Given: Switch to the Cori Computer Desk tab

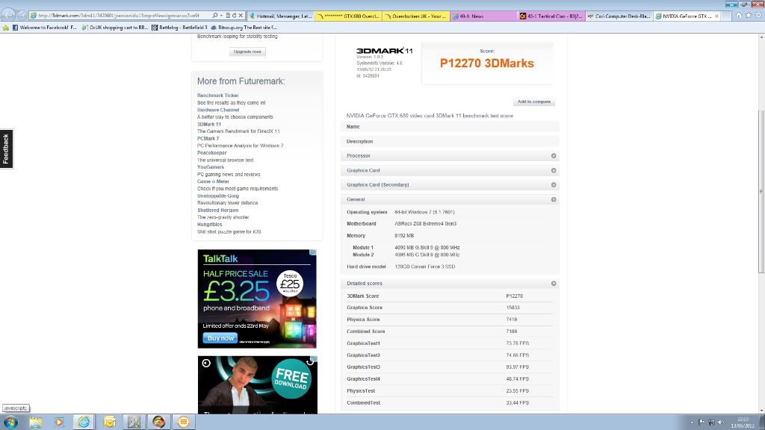Looking at the screenshot, I should point(619,16).
